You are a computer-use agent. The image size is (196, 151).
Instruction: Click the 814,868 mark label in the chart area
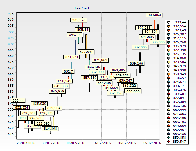coord(50,129)
